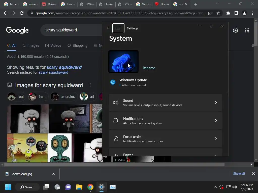Screen dimensions: 258x193
Task: Search instead for scary squidqward
Action: click(x=53, y=72)
